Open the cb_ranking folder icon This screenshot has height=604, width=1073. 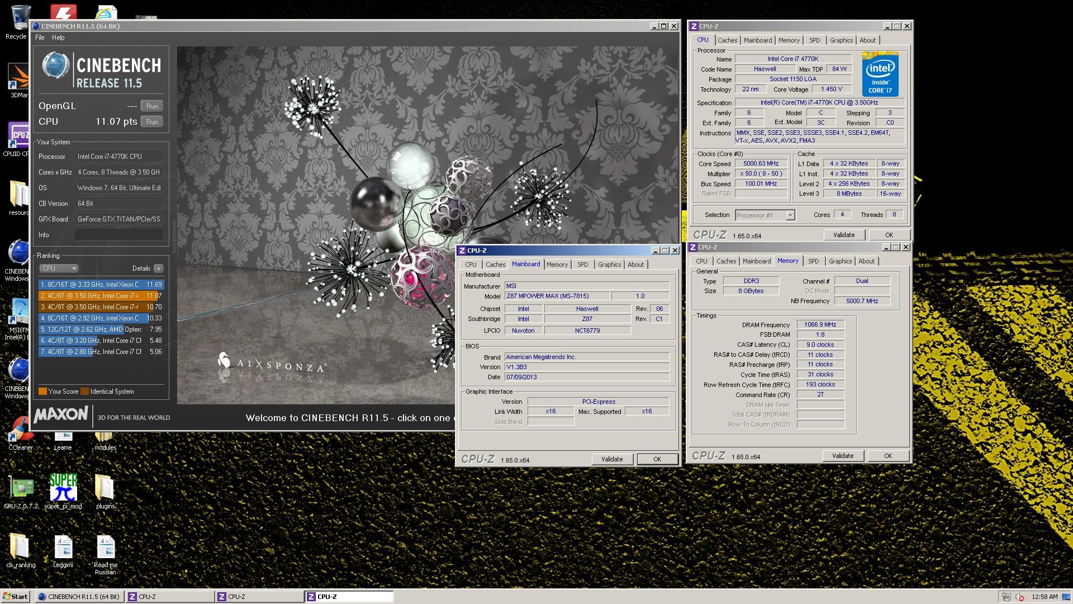(21, 551)
